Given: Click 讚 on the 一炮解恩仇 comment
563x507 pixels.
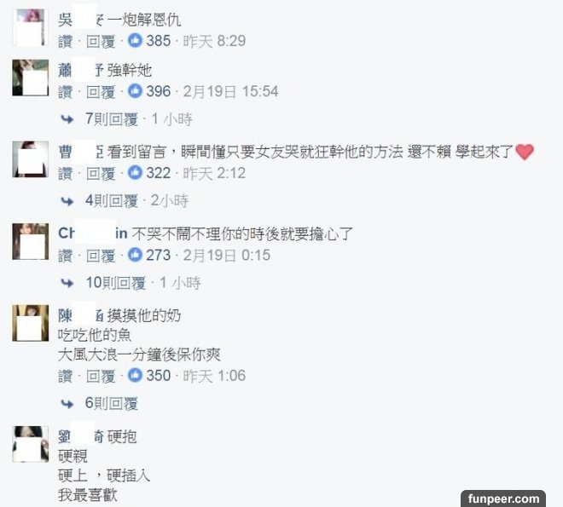Looking at the screenshot, I should tap(65, 41).
